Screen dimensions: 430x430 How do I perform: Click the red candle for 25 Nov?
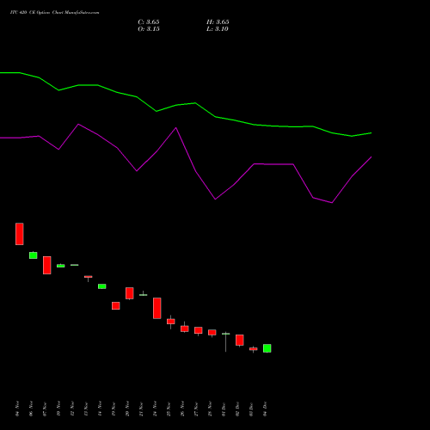[171, 322]
